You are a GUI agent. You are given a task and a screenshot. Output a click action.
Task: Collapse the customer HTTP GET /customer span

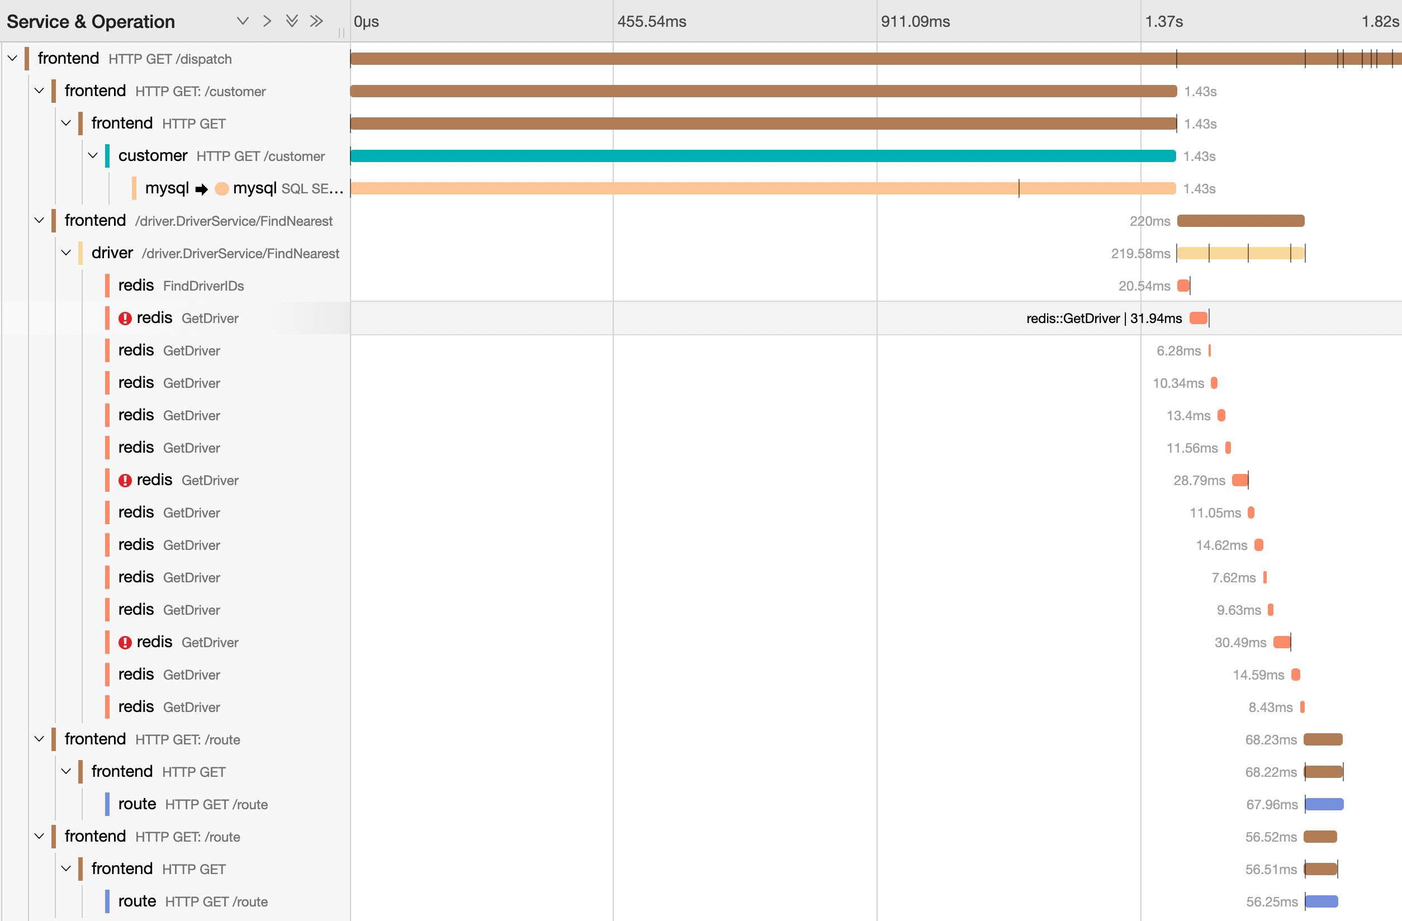(x=92, y=155)
